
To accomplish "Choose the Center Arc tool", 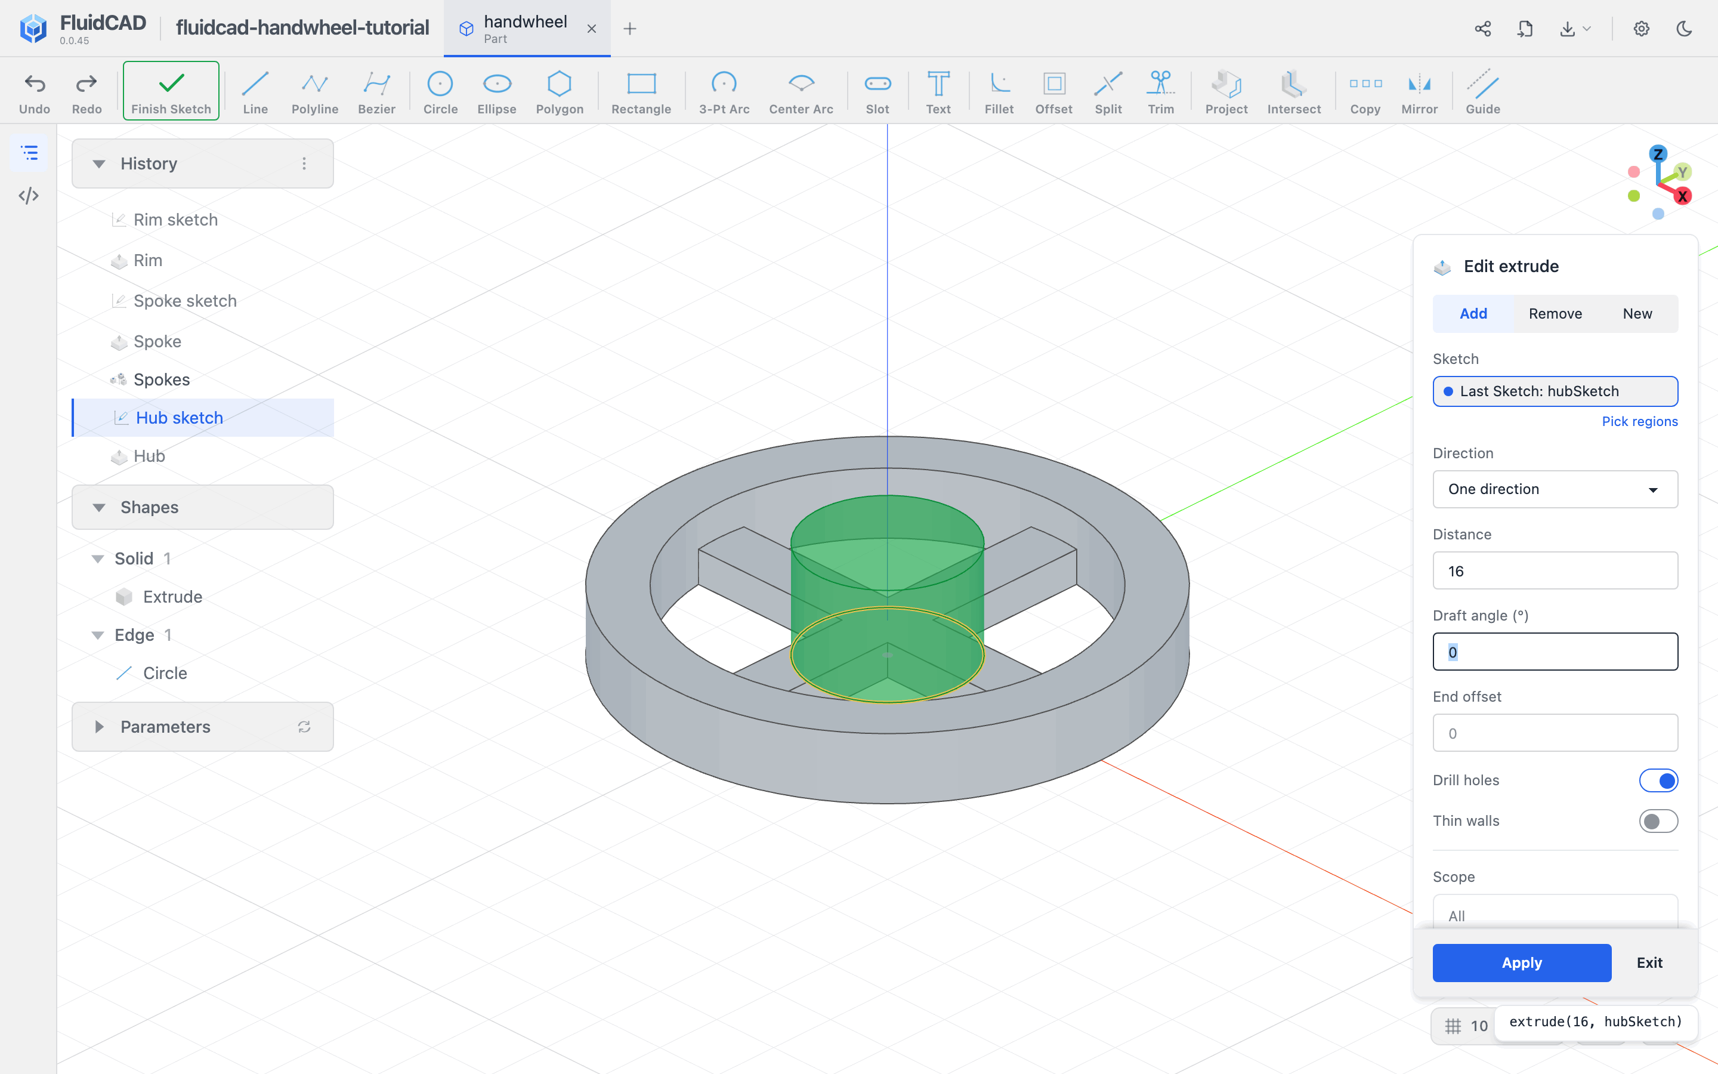I will [x=801, y=92].
